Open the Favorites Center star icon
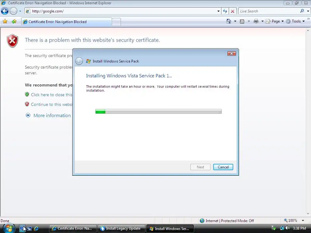 click(5, 22)
